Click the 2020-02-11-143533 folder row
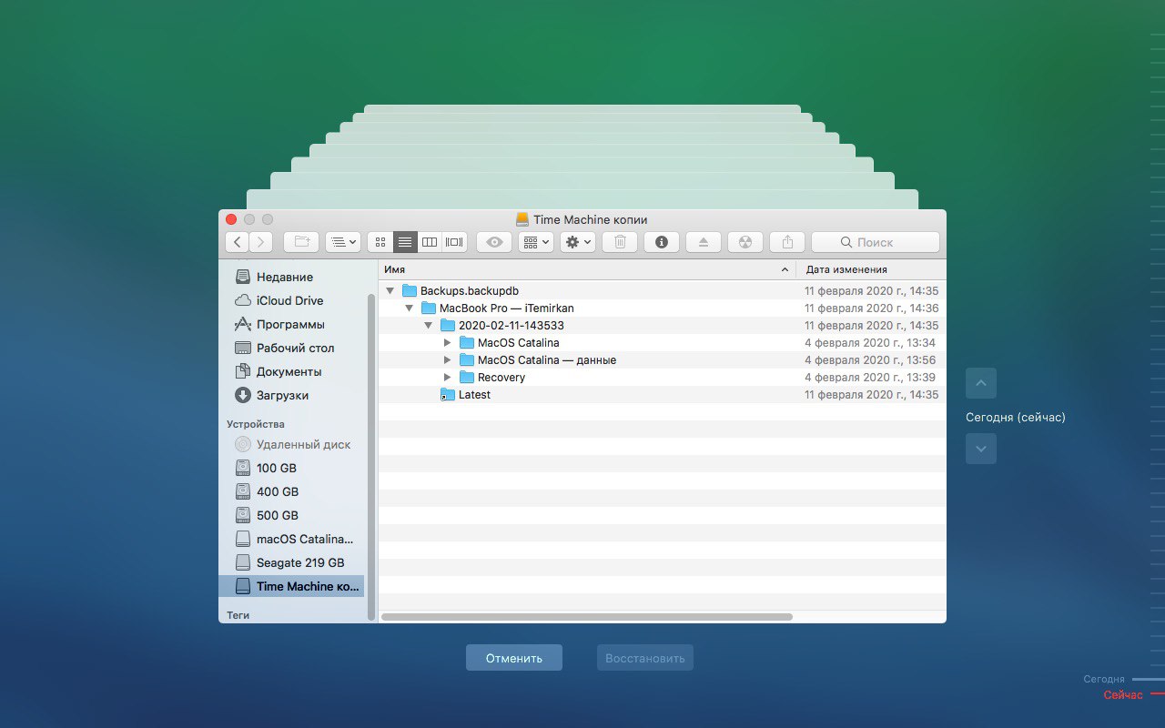Screen dimensions: 1165x728 [663, 326]
